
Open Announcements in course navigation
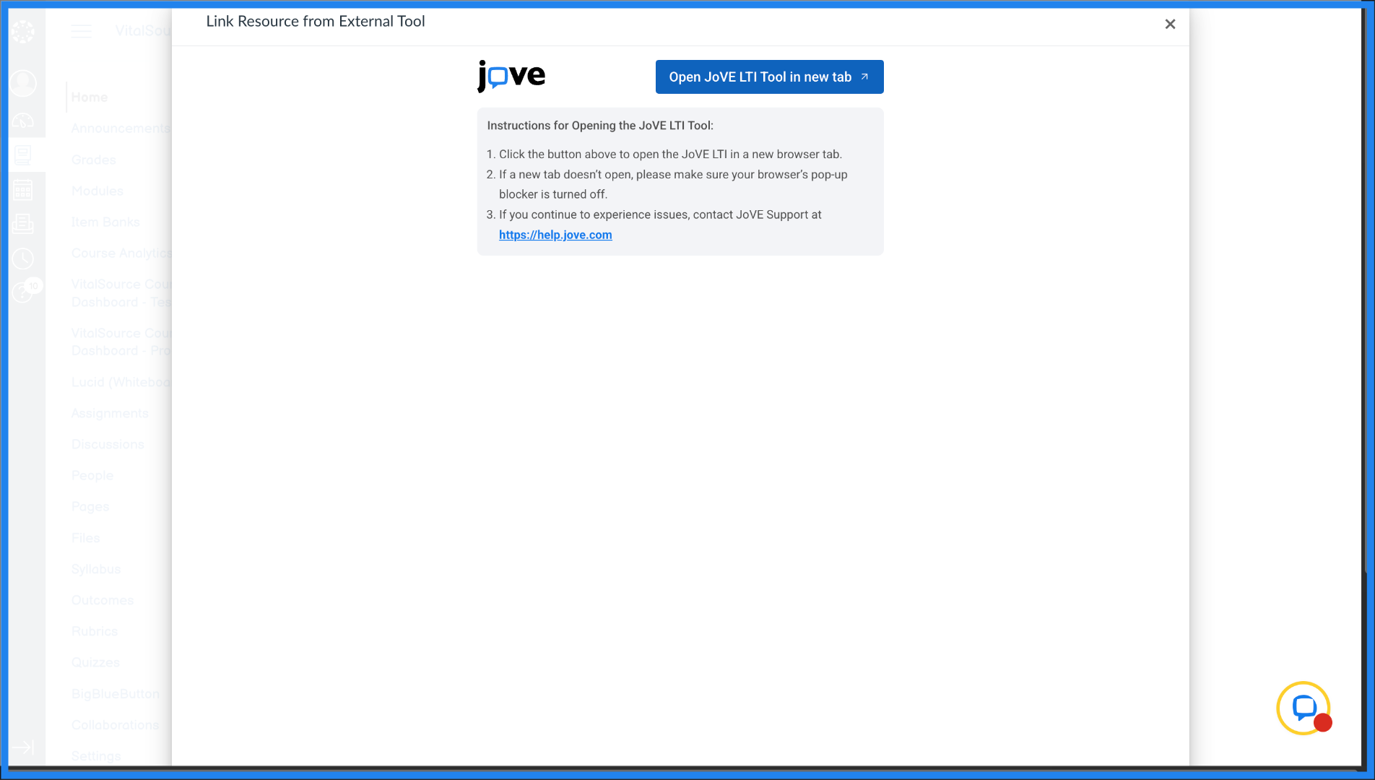(x=121, y=129)
